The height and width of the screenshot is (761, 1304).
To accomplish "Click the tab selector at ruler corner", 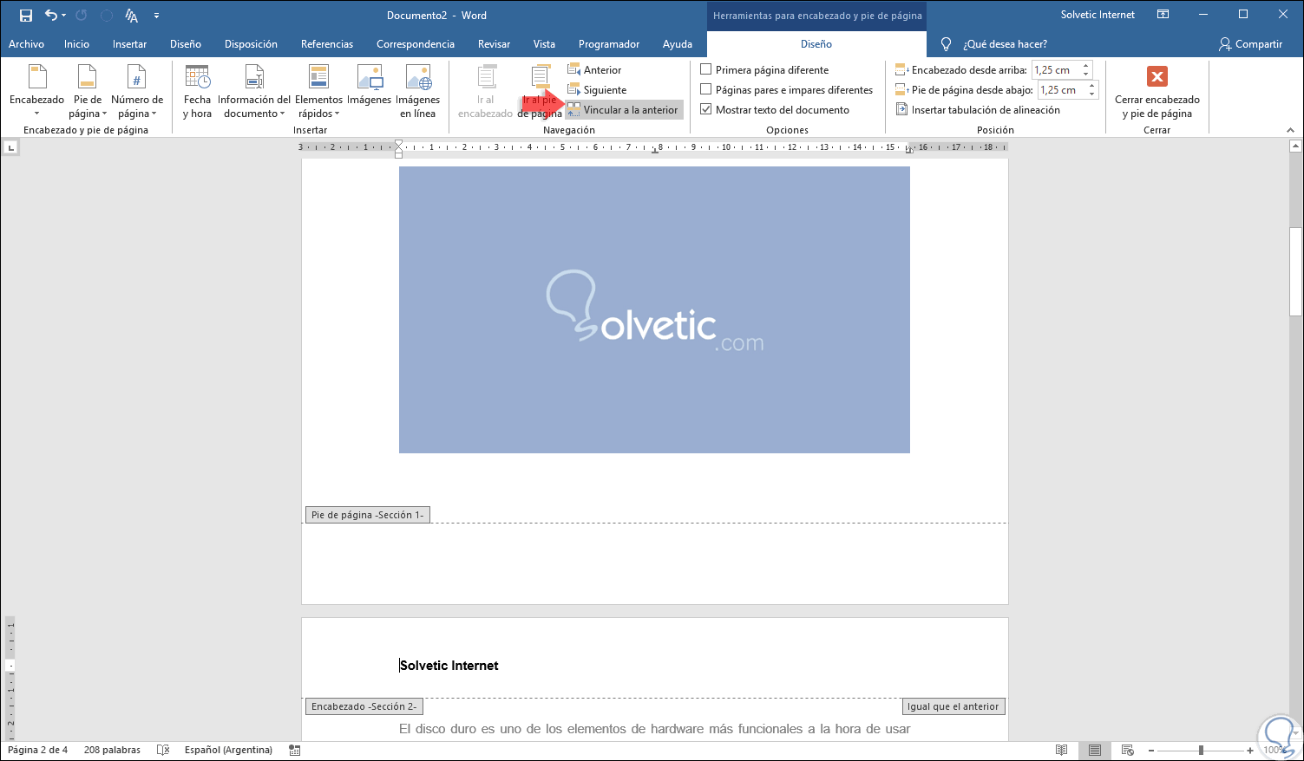I will (10, 147).
